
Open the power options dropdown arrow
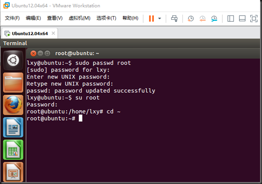tap(160, 18)
